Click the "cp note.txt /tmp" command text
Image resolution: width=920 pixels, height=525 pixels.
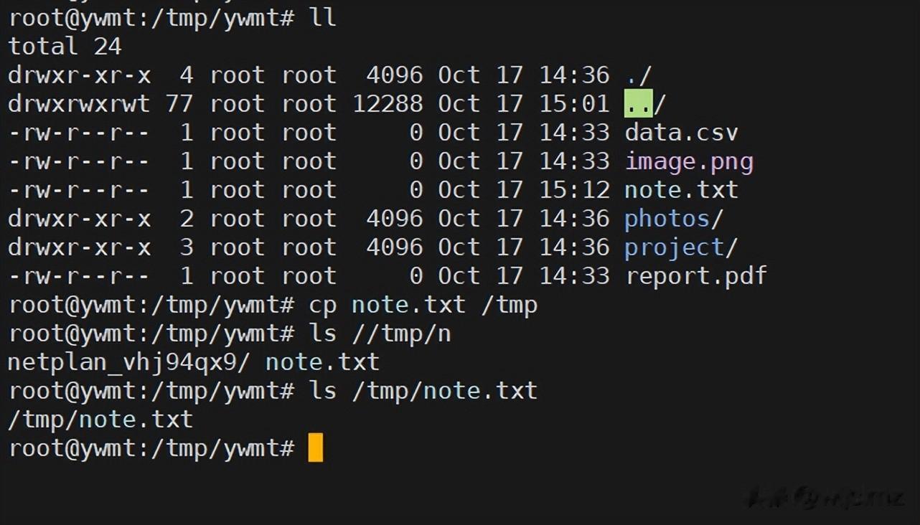tap(423, 305)
